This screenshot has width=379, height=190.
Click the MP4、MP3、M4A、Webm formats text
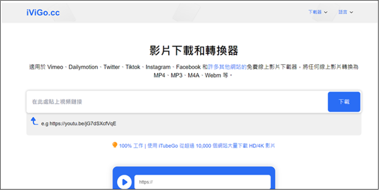tap(193, 75)
